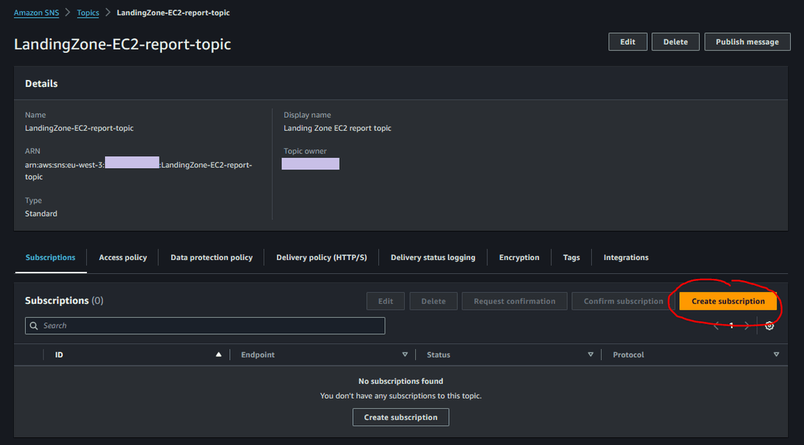Navigate to Topics via the breadcrumb
The width and height of the screenshot is (804, 445).
pos(88,12)
